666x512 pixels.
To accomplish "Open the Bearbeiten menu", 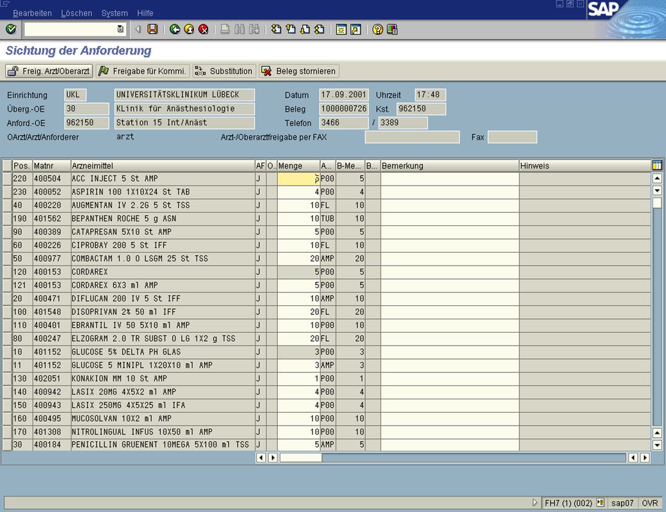I will click(32, 13).
